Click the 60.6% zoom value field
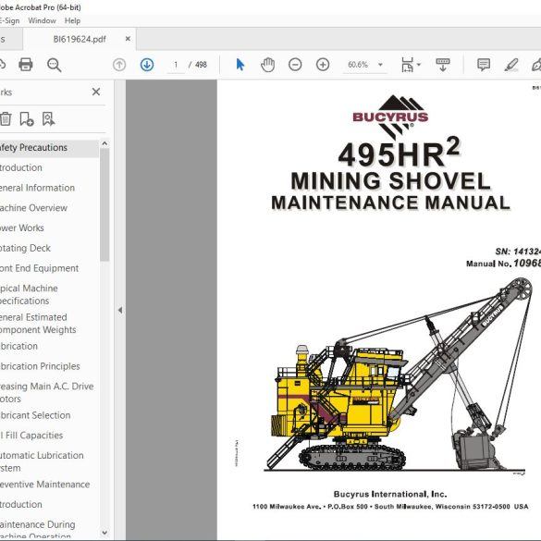This screenshot has height=541, width=541. pyautogui.click(x=358, y=65)
